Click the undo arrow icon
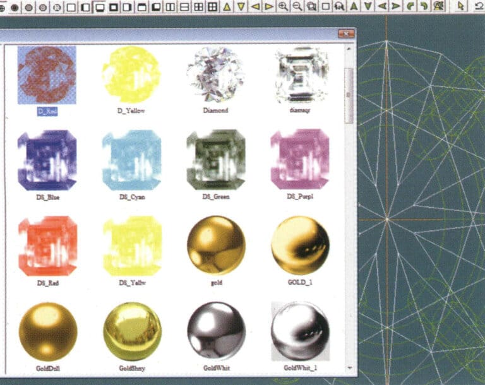 click(478, 6)
